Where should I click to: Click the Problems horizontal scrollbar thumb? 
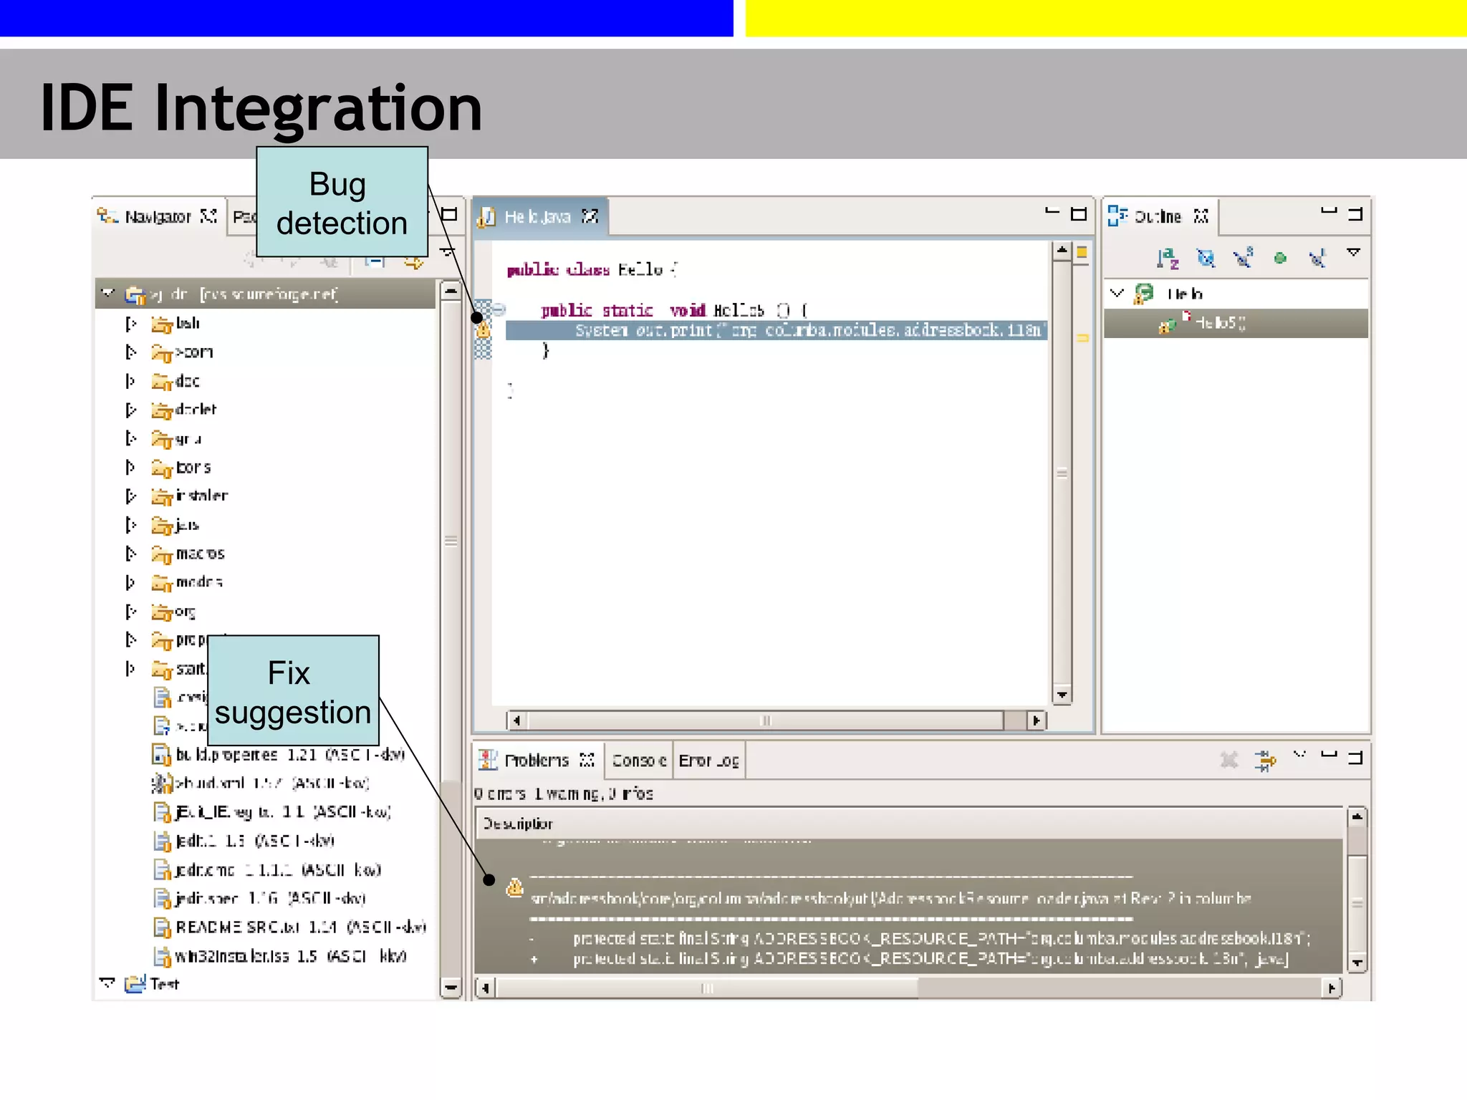706,988
